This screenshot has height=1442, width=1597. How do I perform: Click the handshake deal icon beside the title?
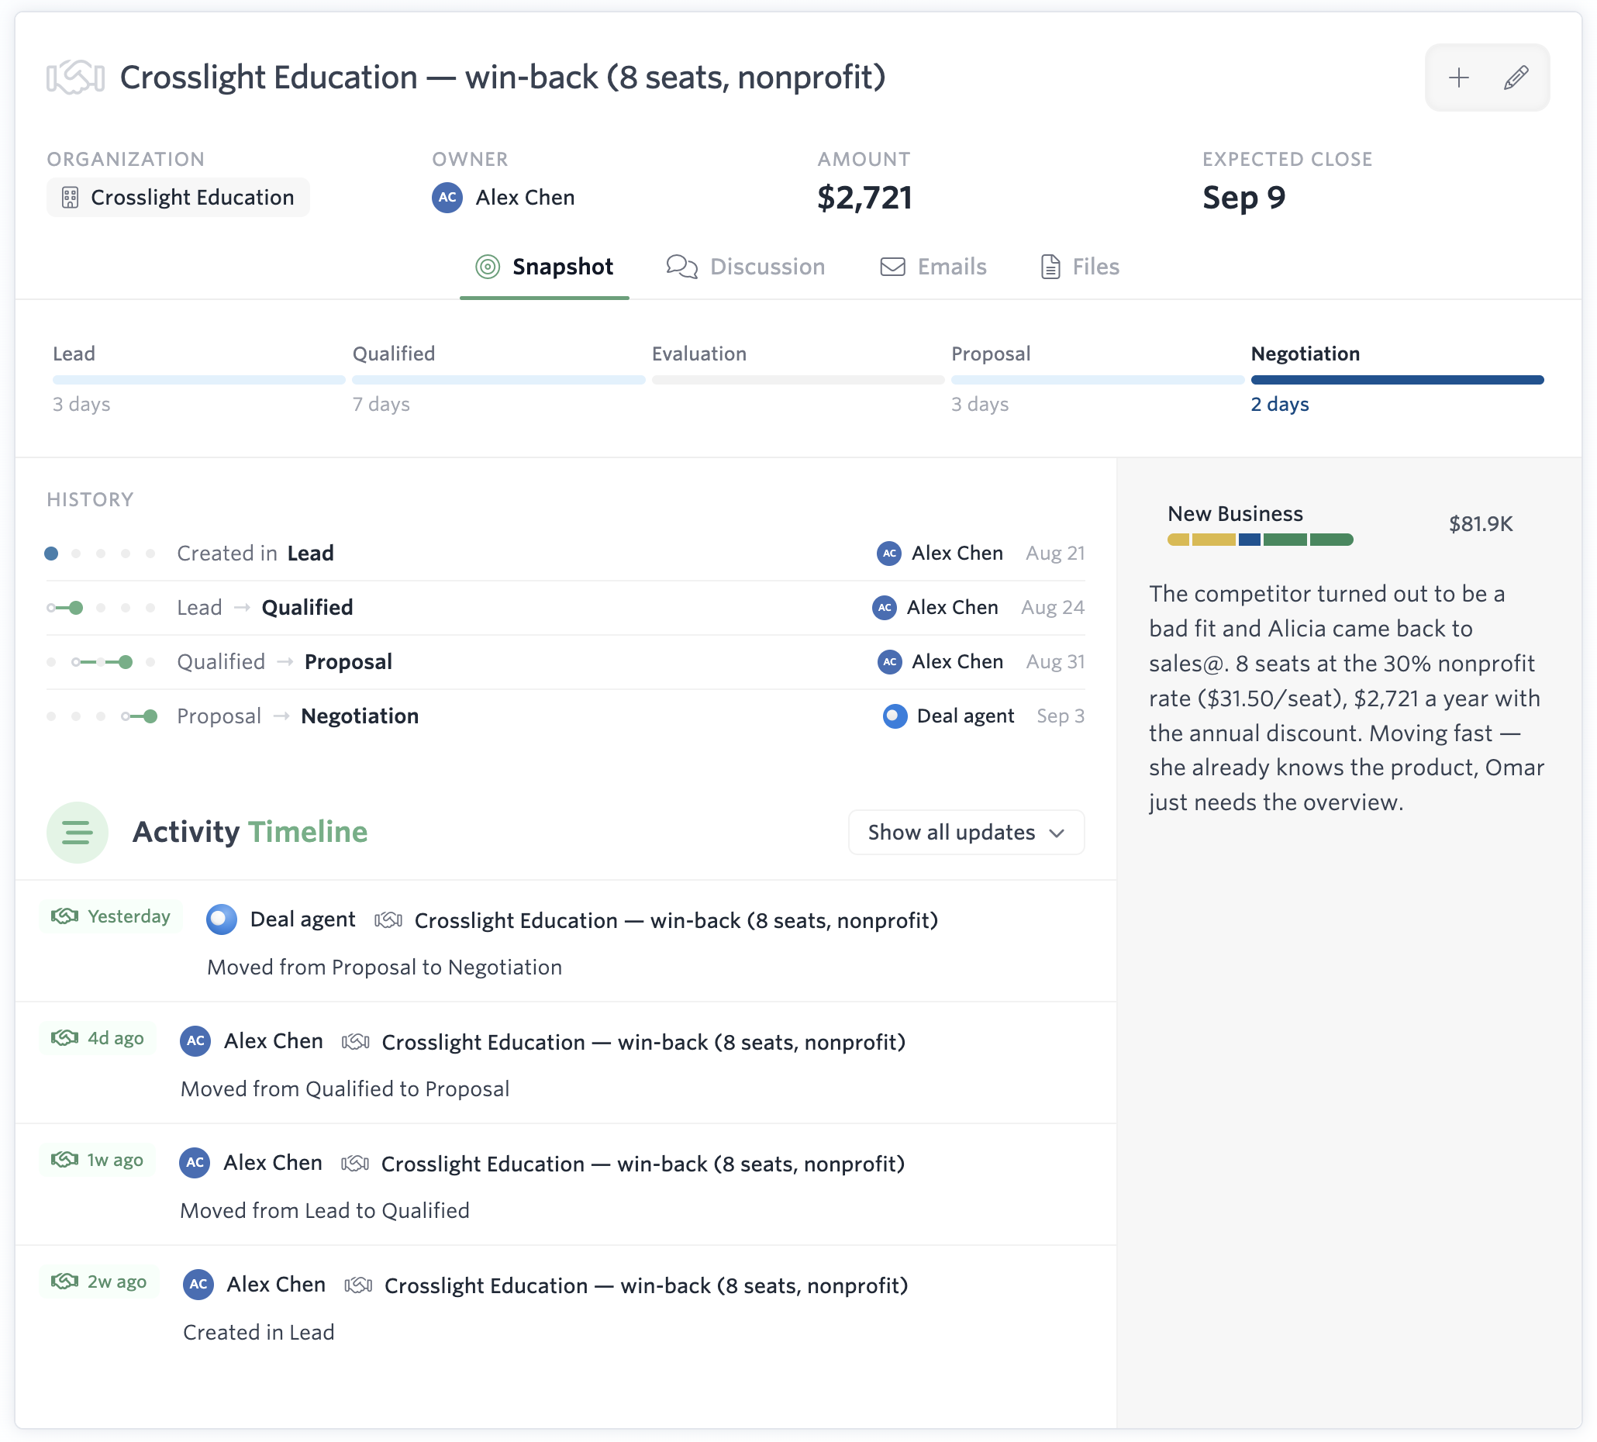click(x=75, y=78)
